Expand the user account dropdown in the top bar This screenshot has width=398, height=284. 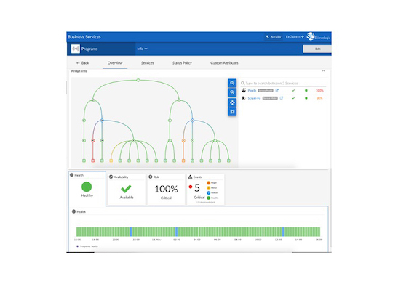tap(295, 37)
